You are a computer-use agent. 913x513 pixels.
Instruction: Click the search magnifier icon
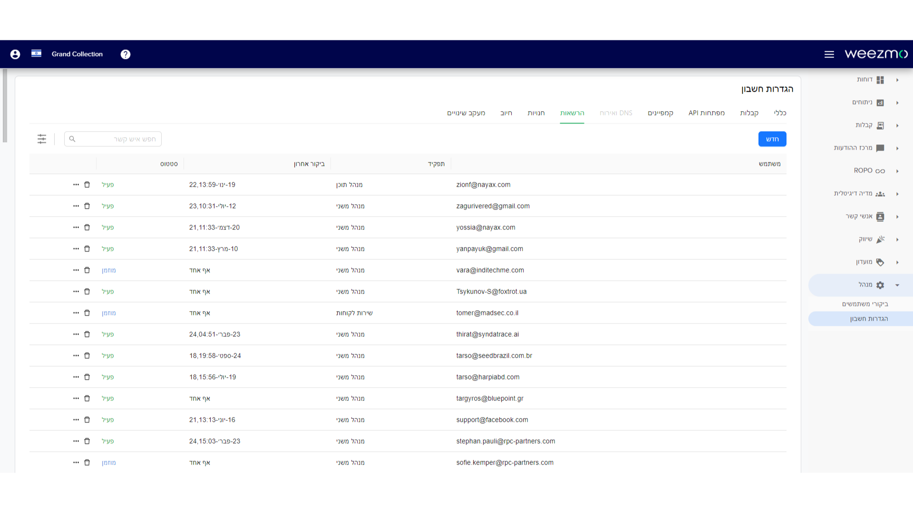[x=72, y=139]
